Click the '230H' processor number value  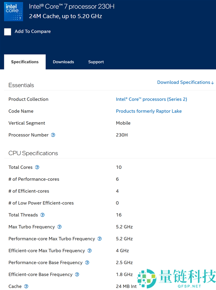[122, 135]
